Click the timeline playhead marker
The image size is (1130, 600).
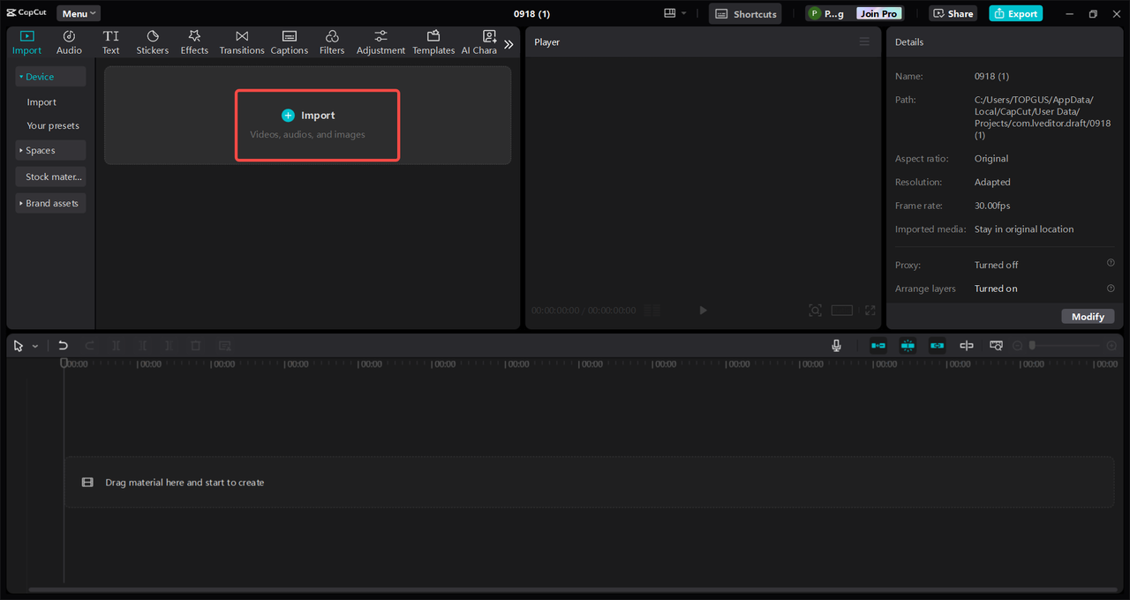tap(64, 363)
